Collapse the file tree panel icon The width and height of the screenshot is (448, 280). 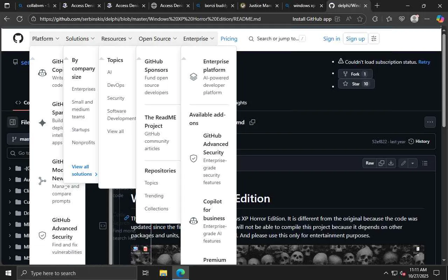(13, 122)
